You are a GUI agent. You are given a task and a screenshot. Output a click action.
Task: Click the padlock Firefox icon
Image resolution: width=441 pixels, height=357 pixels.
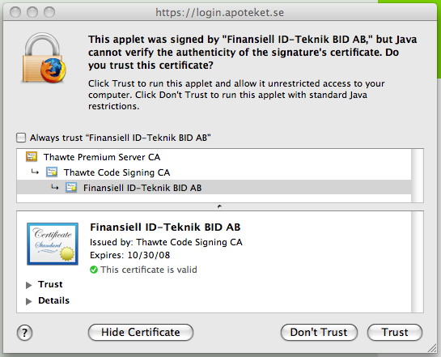(44, 57)
